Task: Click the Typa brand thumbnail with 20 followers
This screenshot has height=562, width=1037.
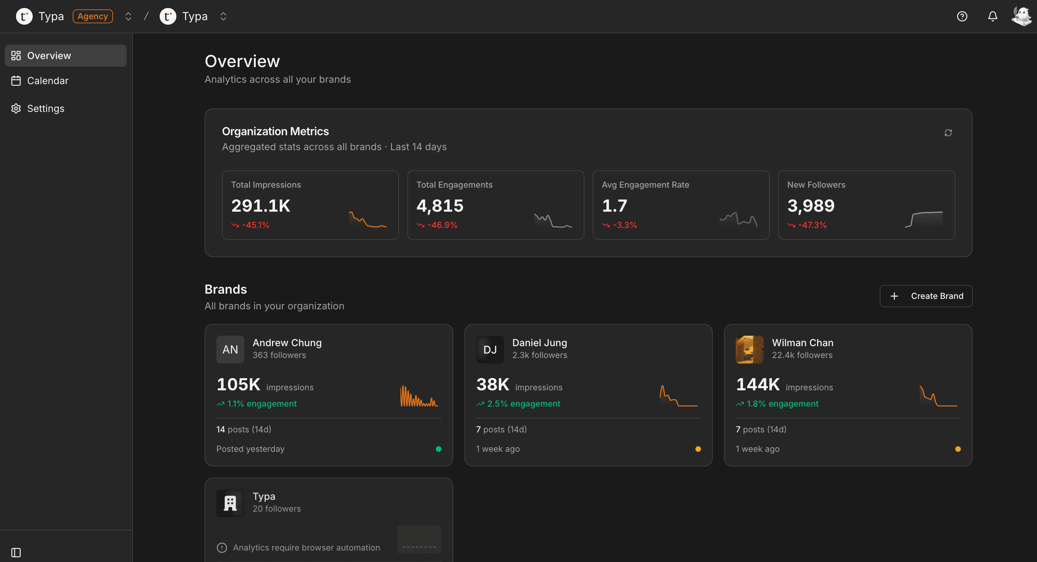Action: point(230,503)
